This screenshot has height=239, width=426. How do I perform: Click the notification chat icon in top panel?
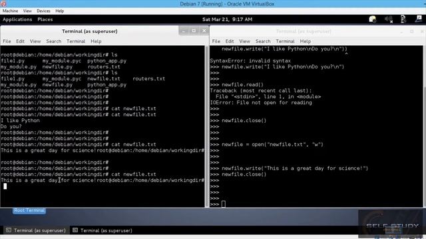[x=373, y=19]
